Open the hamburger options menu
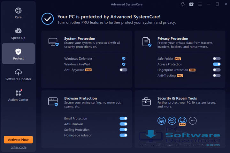This screenshot has width=230, height=153. (x=200, y=4)
